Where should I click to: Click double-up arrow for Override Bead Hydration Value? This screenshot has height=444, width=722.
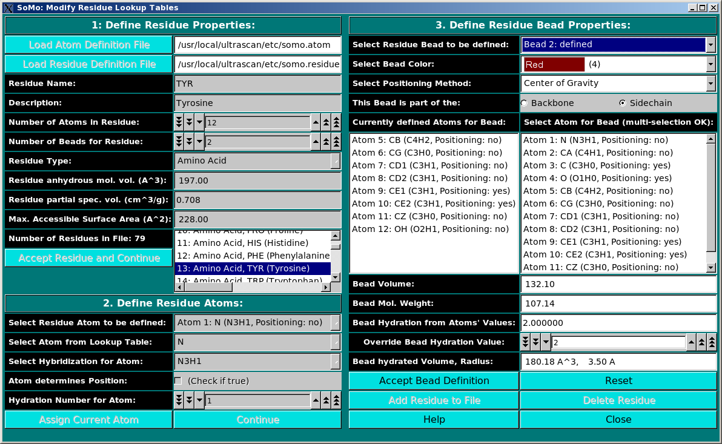pos(701,342)
